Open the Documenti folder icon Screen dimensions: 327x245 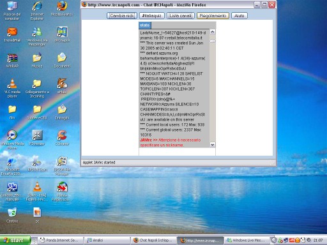pos(62,61)
